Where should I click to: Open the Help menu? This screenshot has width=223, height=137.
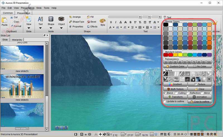(x=54, y=8)
